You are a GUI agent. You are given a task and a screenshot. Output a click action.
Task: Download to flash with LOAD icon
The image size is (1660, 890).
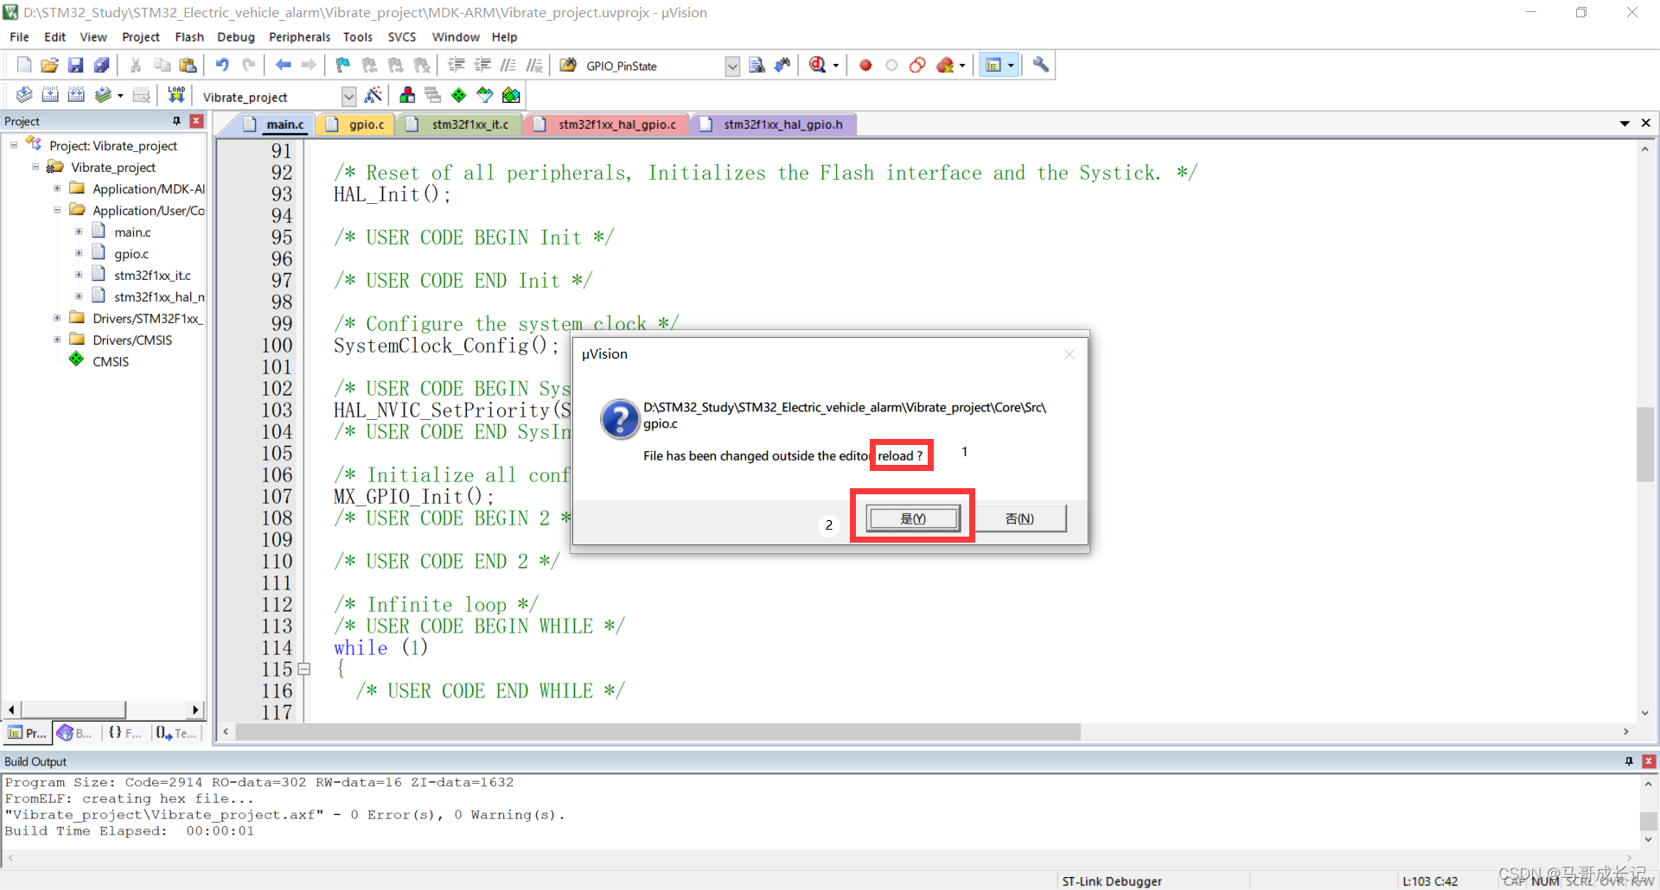point(176,95)
